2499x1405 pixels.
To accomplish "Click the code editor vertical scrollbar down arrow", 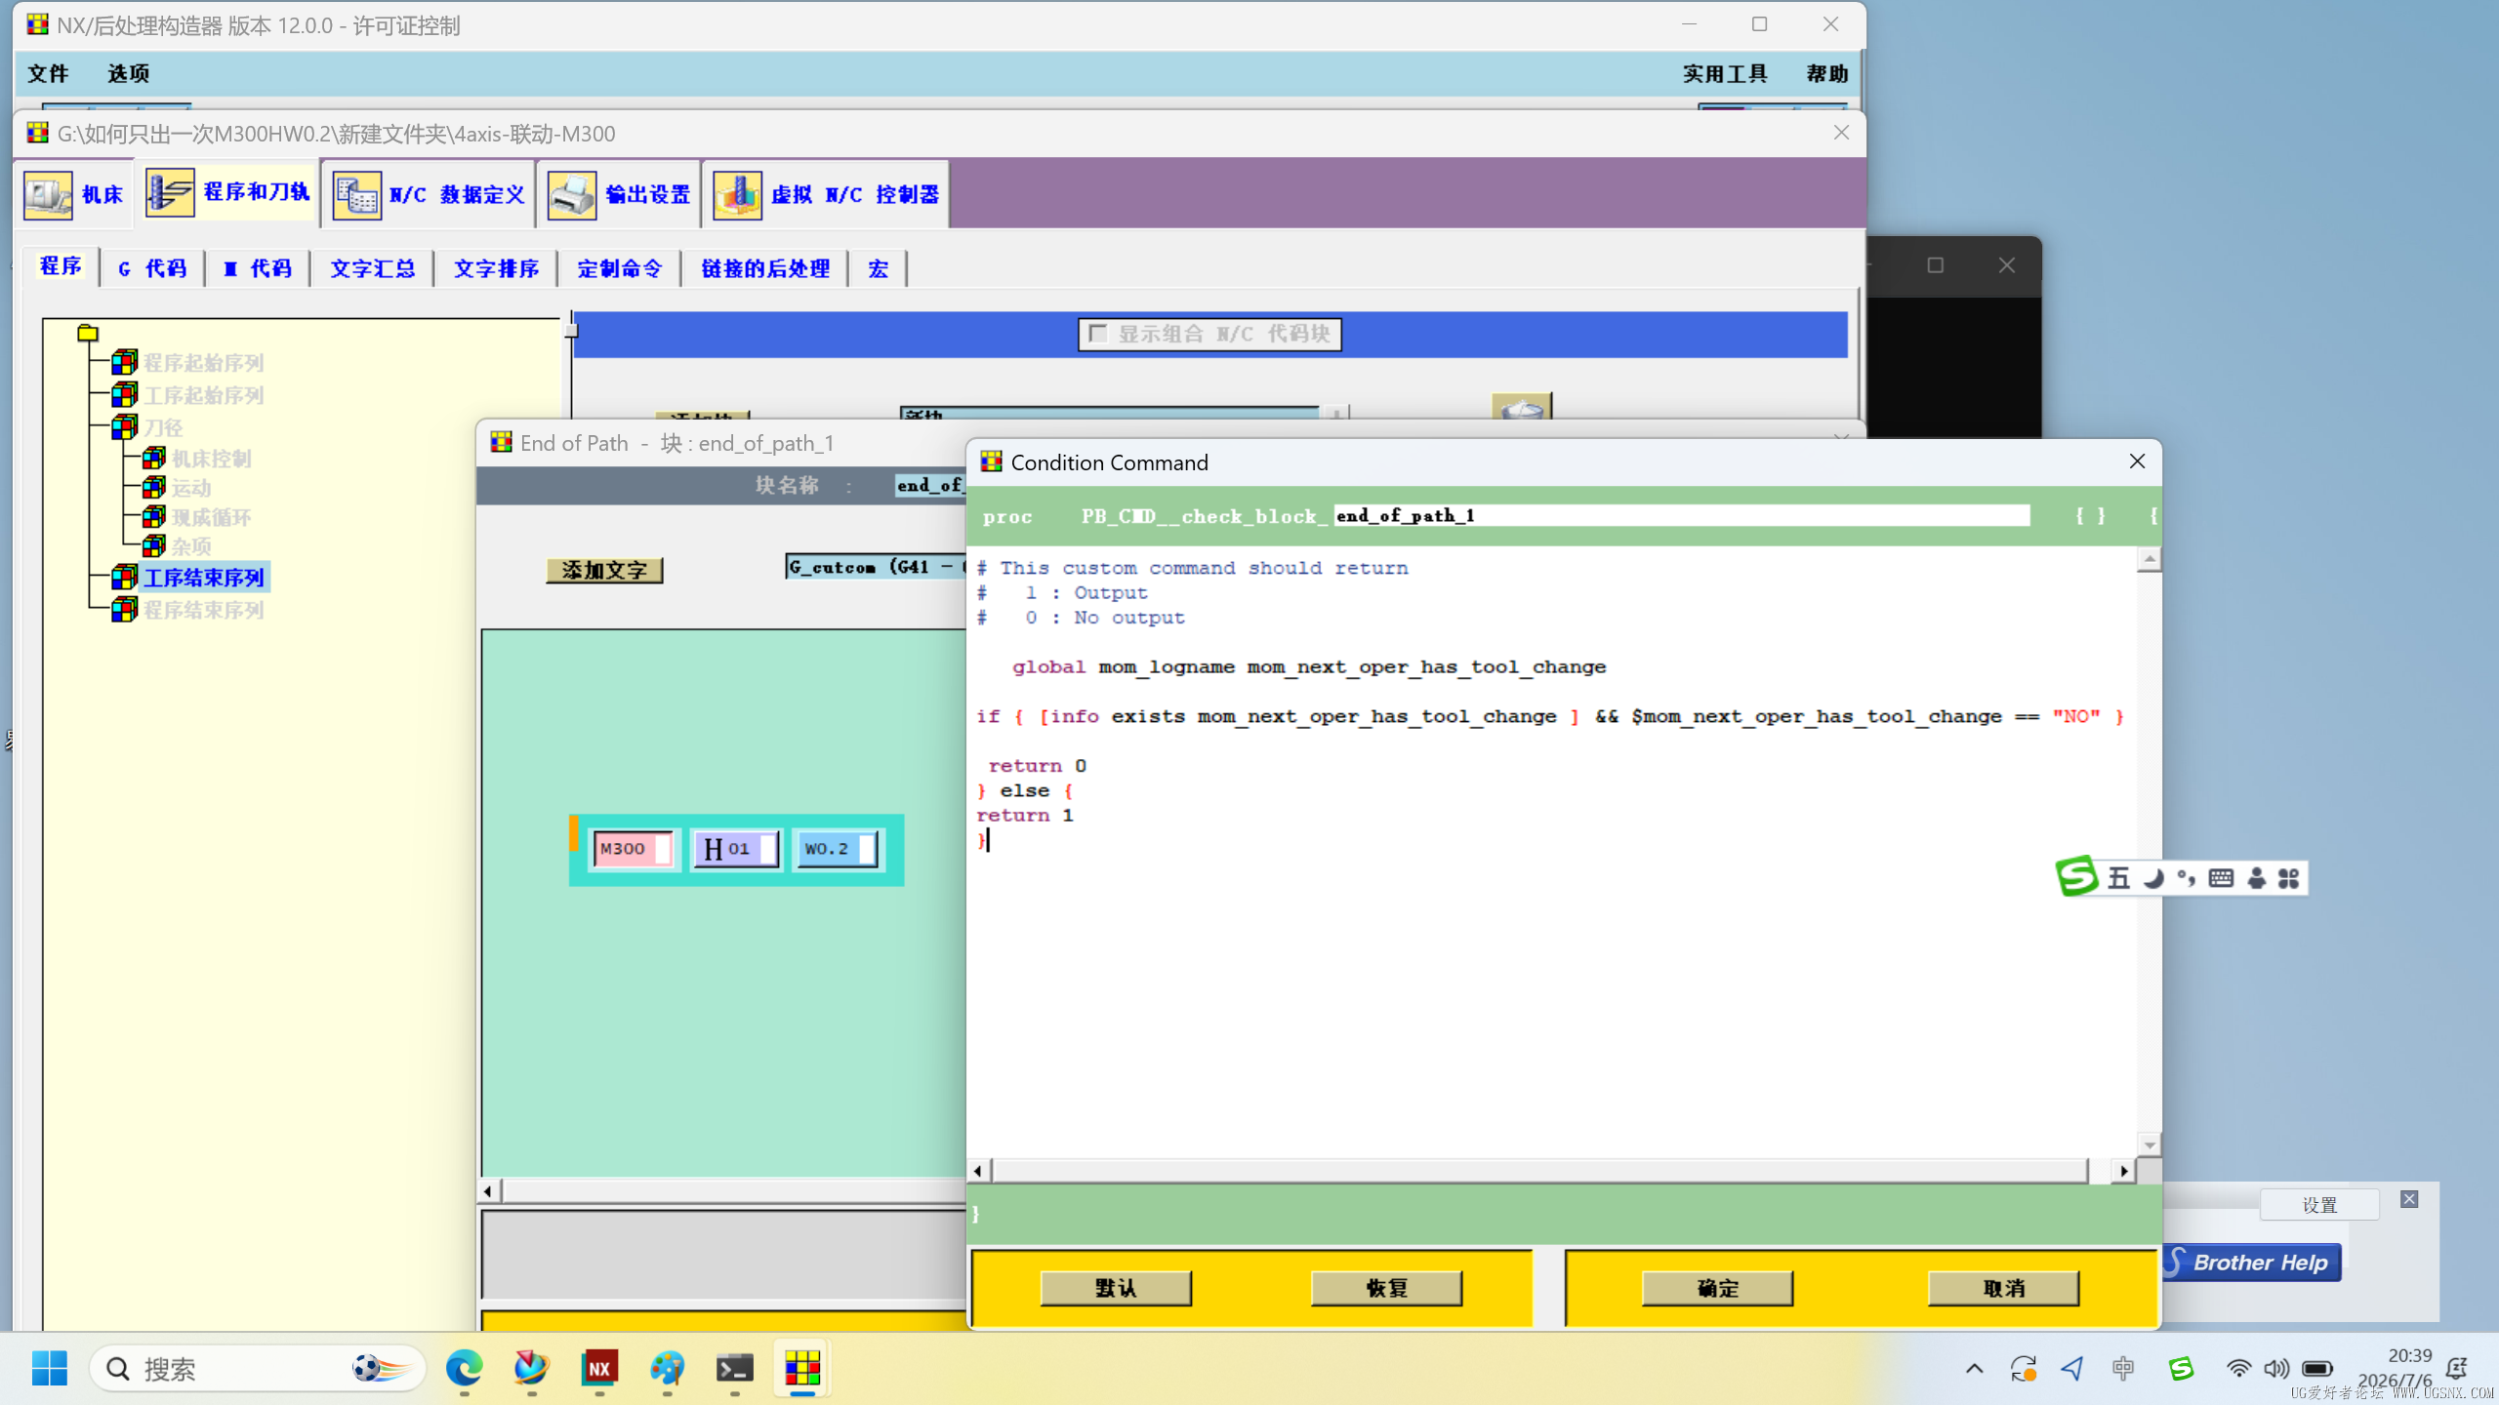I will [2149, 1144].
